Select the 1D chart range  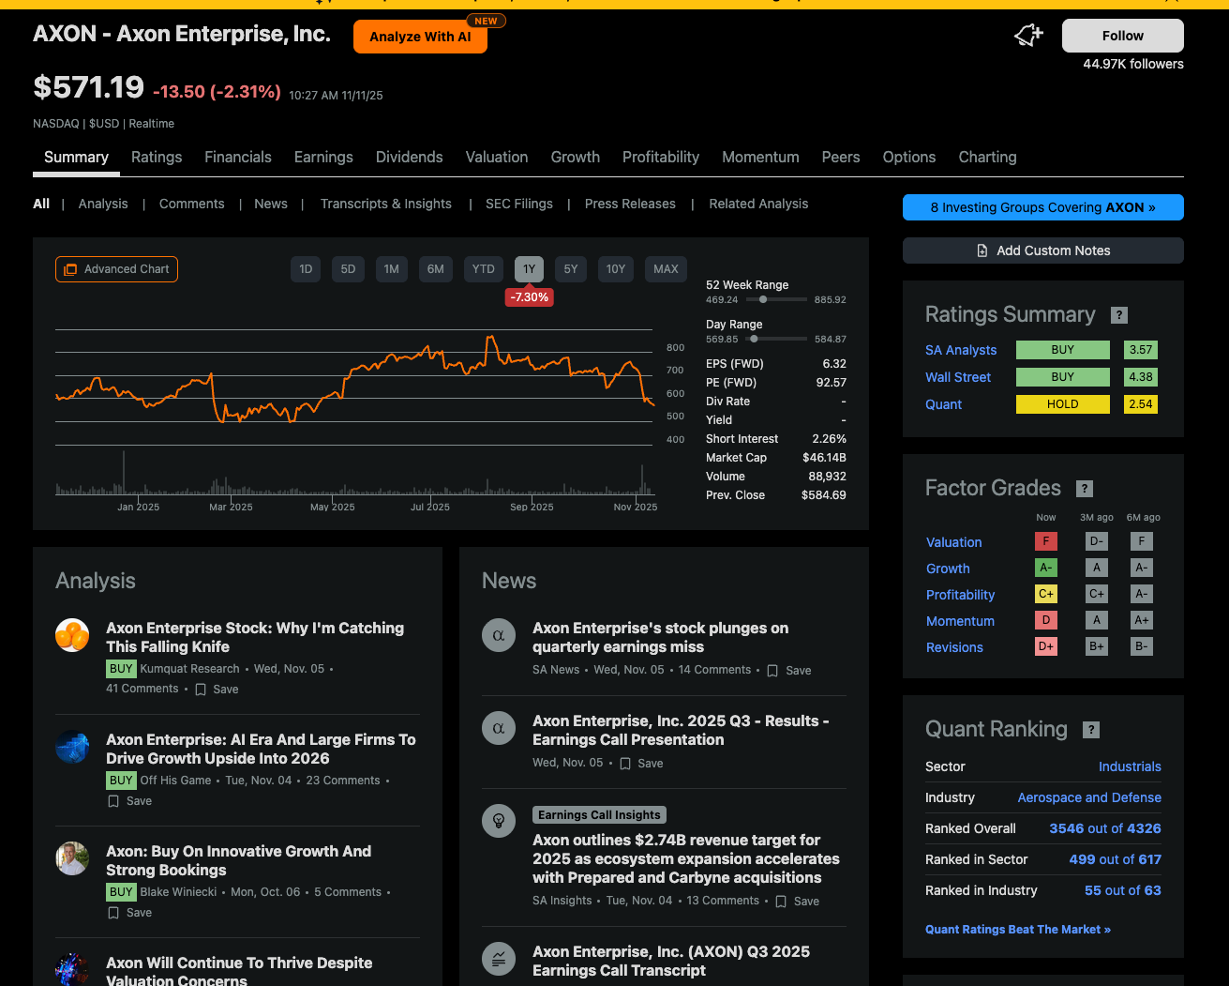click(x=306, y=269)
